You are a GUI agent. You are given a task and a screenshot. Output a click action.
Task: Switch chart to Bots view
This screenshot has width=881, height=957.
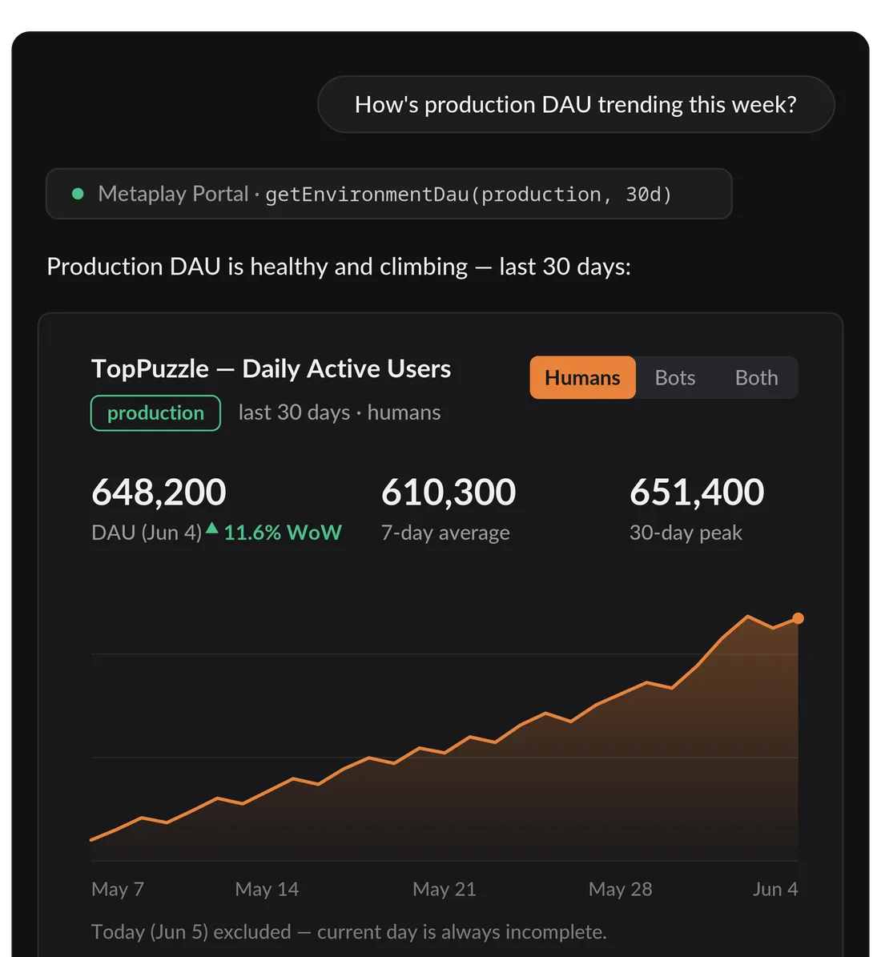(x=674, y=377)
